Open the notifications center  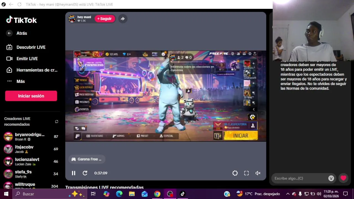pyautogui.click(x=345, y=194)
